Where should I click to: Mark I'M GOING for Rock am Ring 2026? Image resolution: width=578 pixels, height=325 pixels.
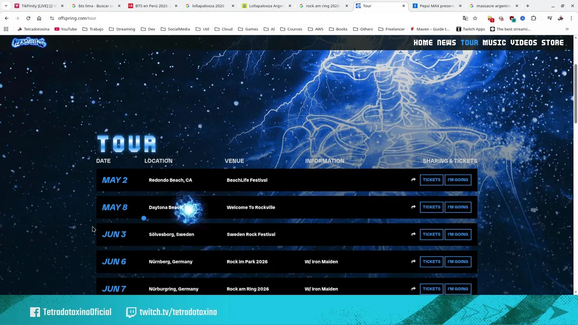pos(457,288)
